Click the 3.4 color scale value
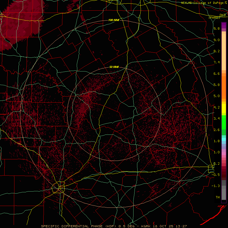 click(x=217, y=119)
